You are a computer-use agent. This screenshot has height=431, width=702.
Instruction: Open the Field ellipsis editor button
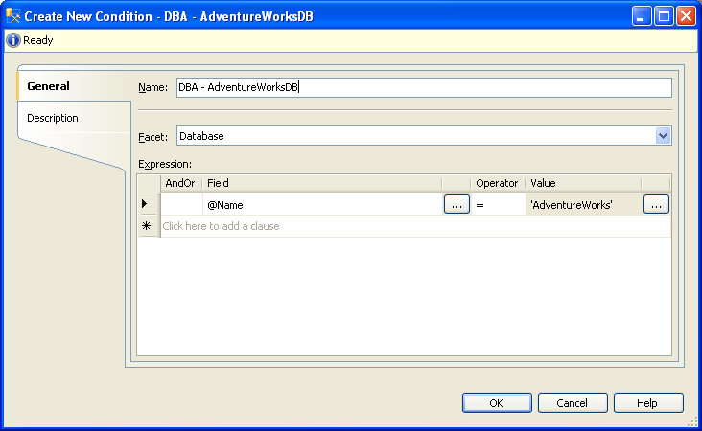(x=456, y=204)
